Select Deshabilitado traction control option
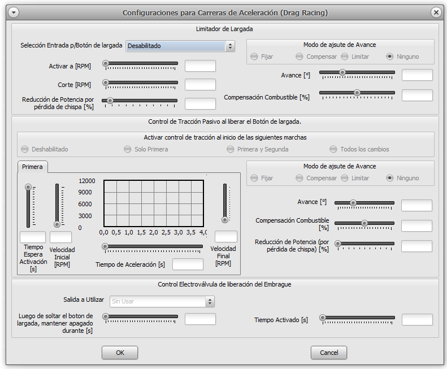 tap(45, 149)
